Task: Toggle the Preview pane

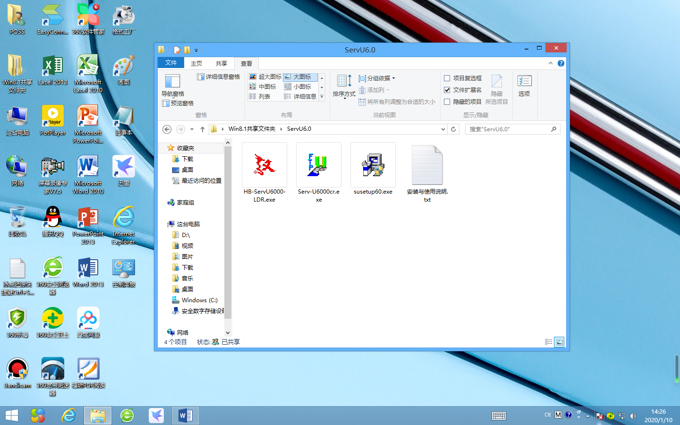Action: pyautogui.click(x=178, y=103)
